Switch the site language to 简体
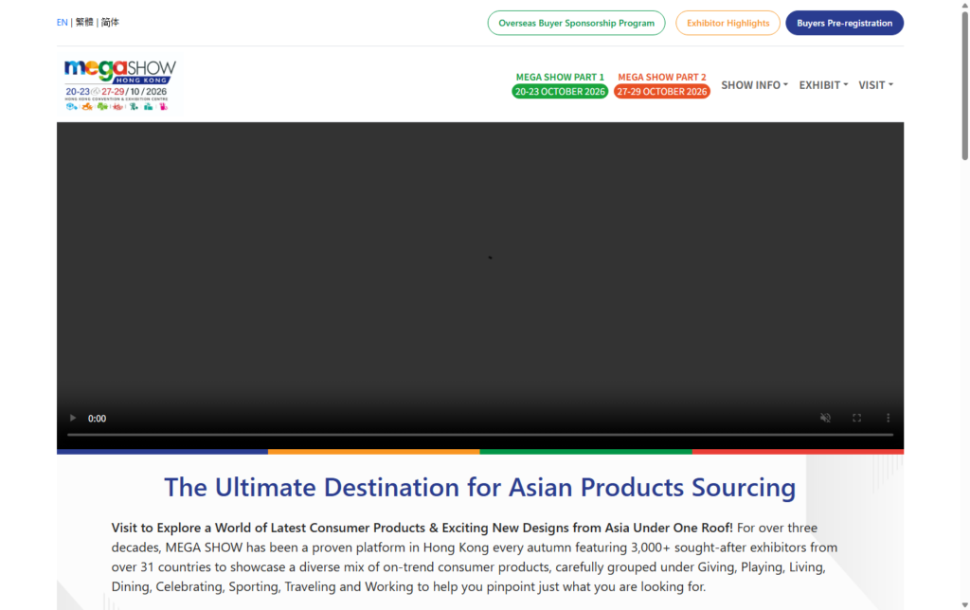The height and width of the screenshot is (610, 970). coord(109,21)
